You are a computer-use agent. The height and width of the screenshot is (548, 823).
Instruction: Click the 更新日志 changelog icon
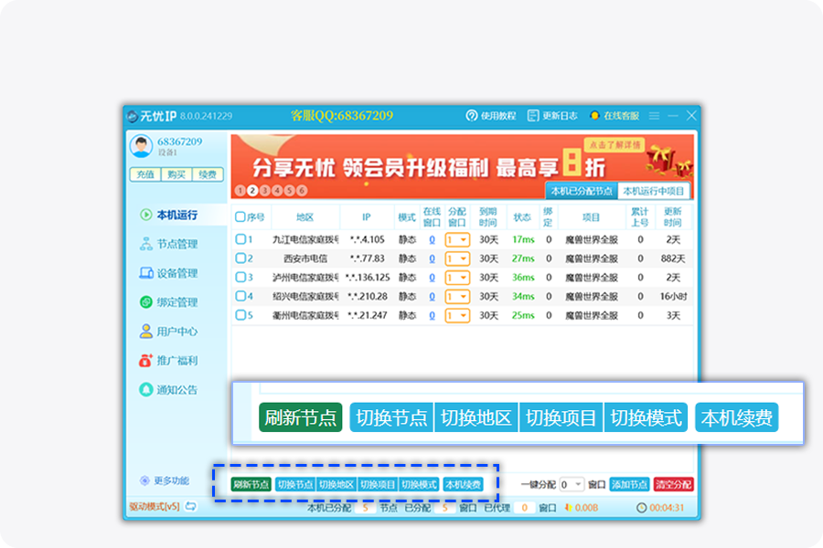pos(534,116)
